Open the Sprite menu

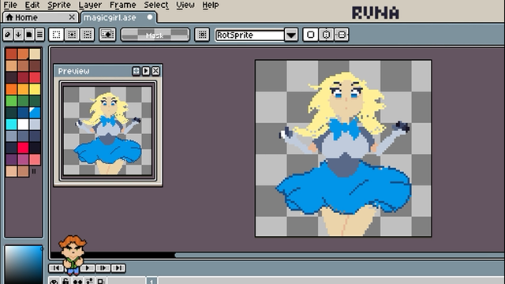59,5
